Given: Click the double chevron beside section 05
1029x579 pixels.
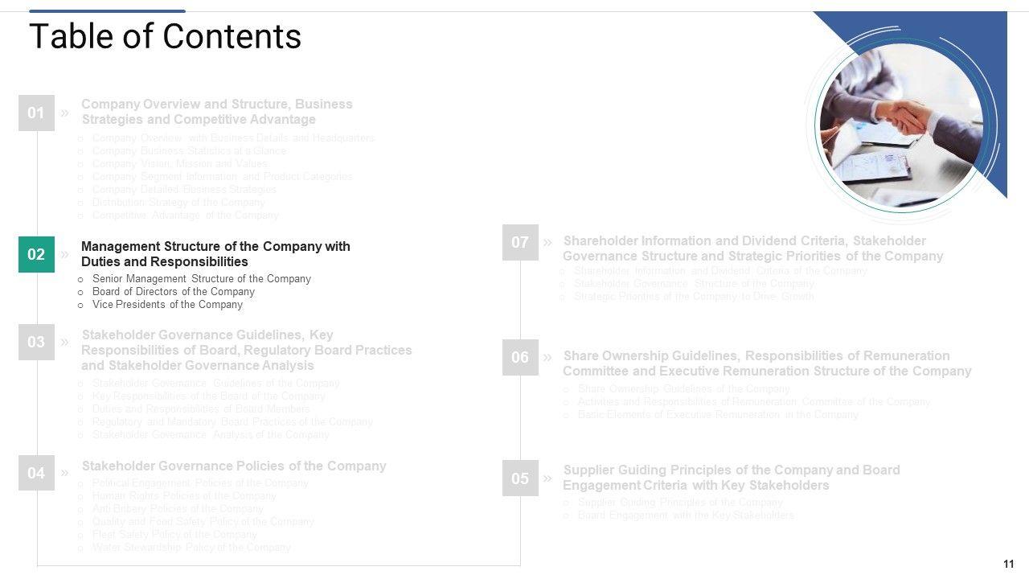Looking at the screenshot, I should pos(547,478).
